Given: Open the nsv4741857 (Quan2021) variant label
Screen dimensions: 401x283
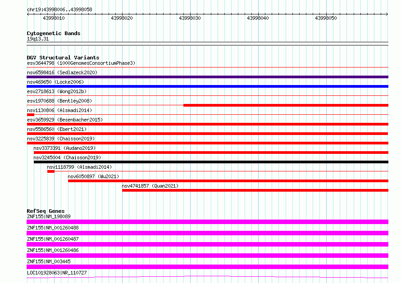Looking at the screenshot, I should point(150,186).
